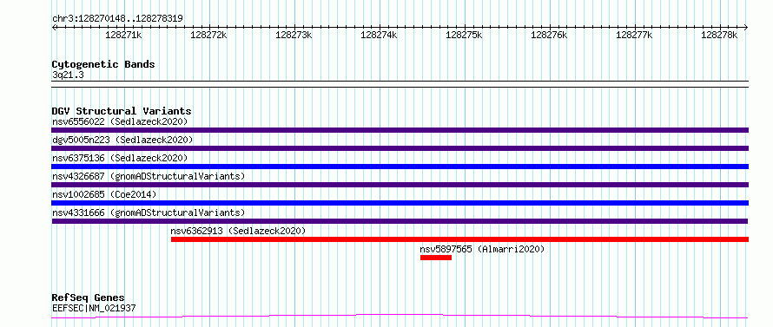Click the black 3q21.3 cytogenetic band bar
773x327 pixels.
tap(400, 84)
